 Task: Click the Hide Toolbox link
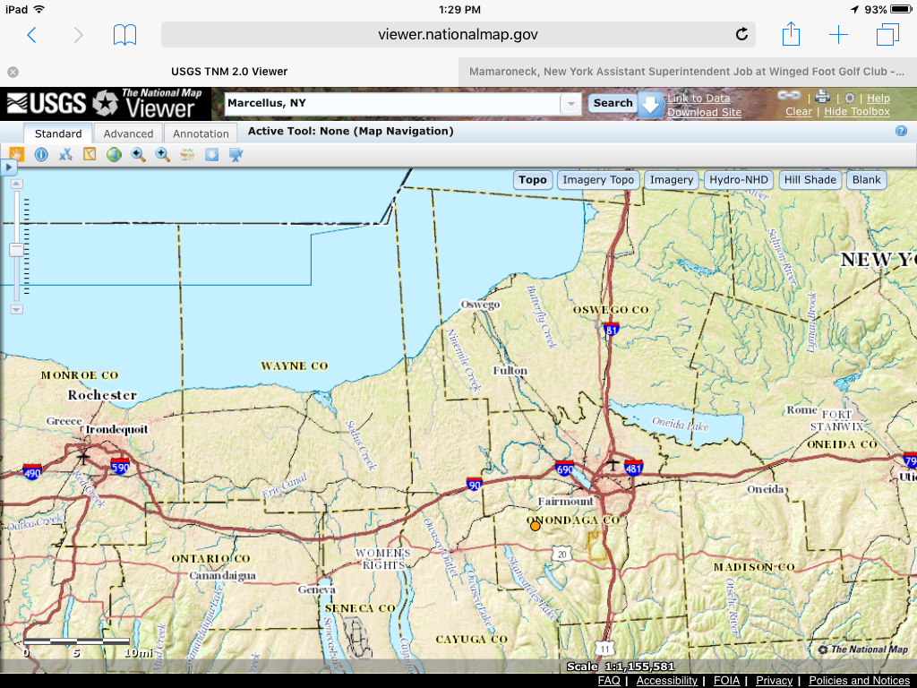[856, 112]
